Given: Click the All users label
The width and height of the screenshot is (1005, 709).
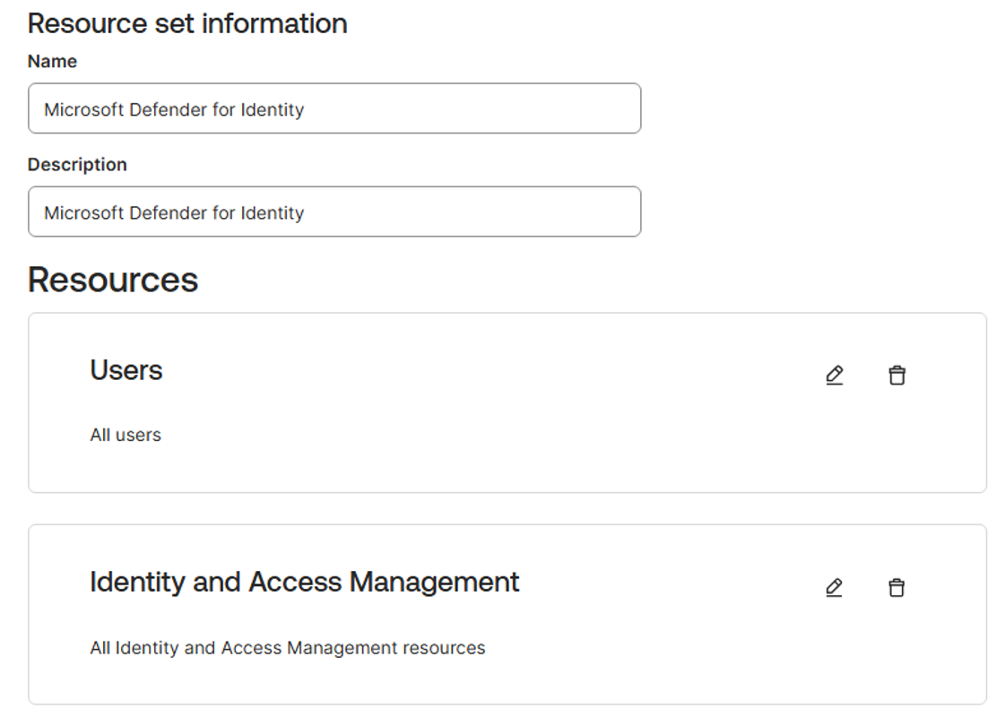Looking at the screenshot, I should (125, 435).
